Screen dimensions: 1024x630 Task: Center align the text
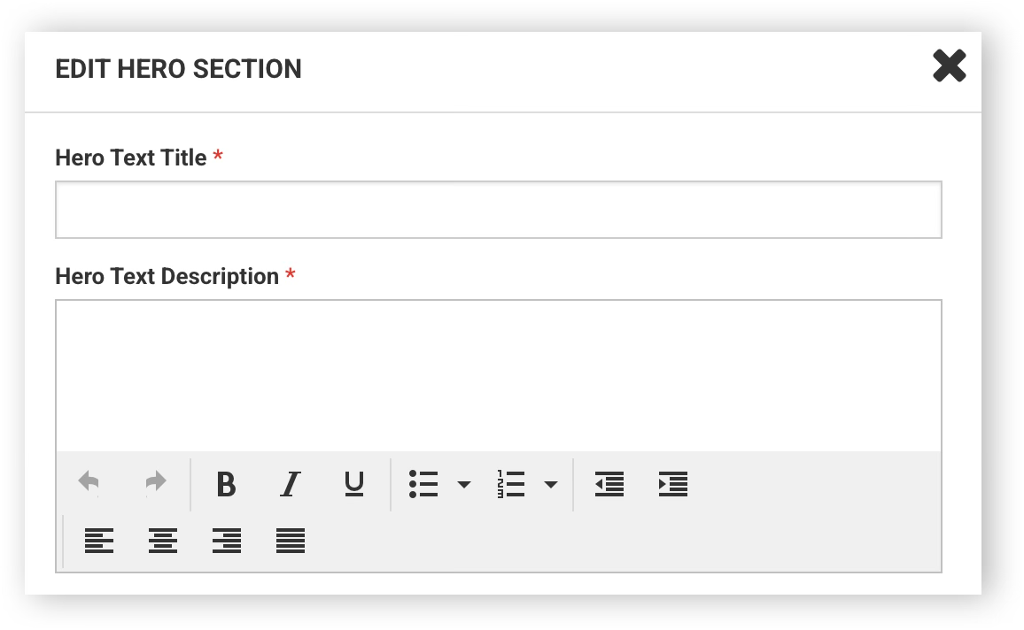(x=163, y=541)
